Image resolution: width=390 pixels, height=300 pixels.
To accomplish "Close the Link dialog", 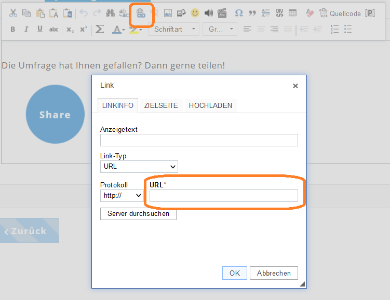I will [295, 86].
